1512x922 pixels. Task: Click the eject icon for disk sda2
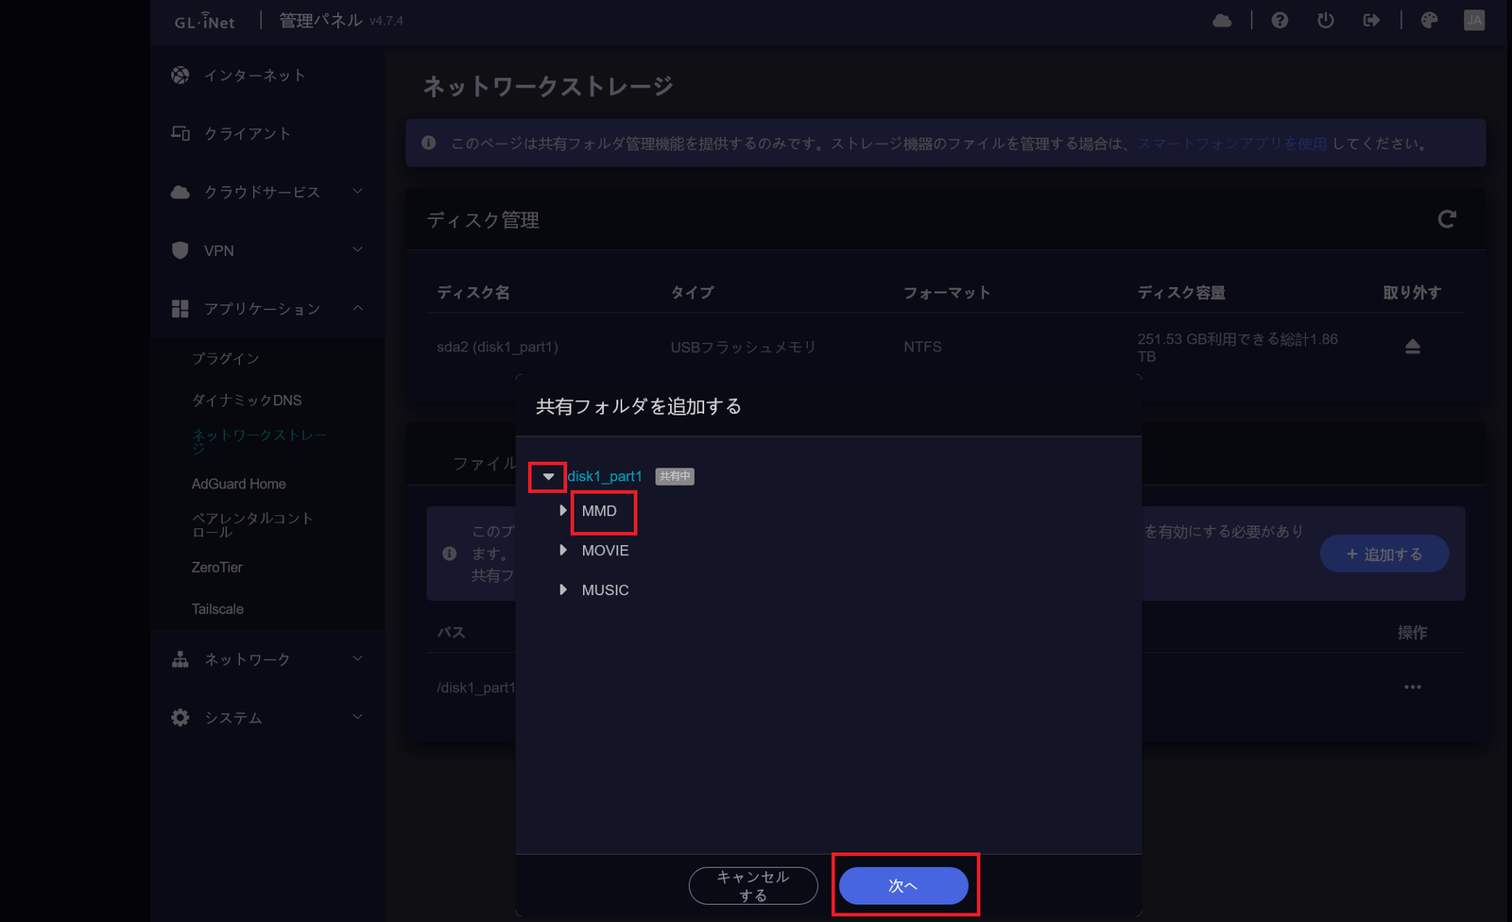point(1413,346)
